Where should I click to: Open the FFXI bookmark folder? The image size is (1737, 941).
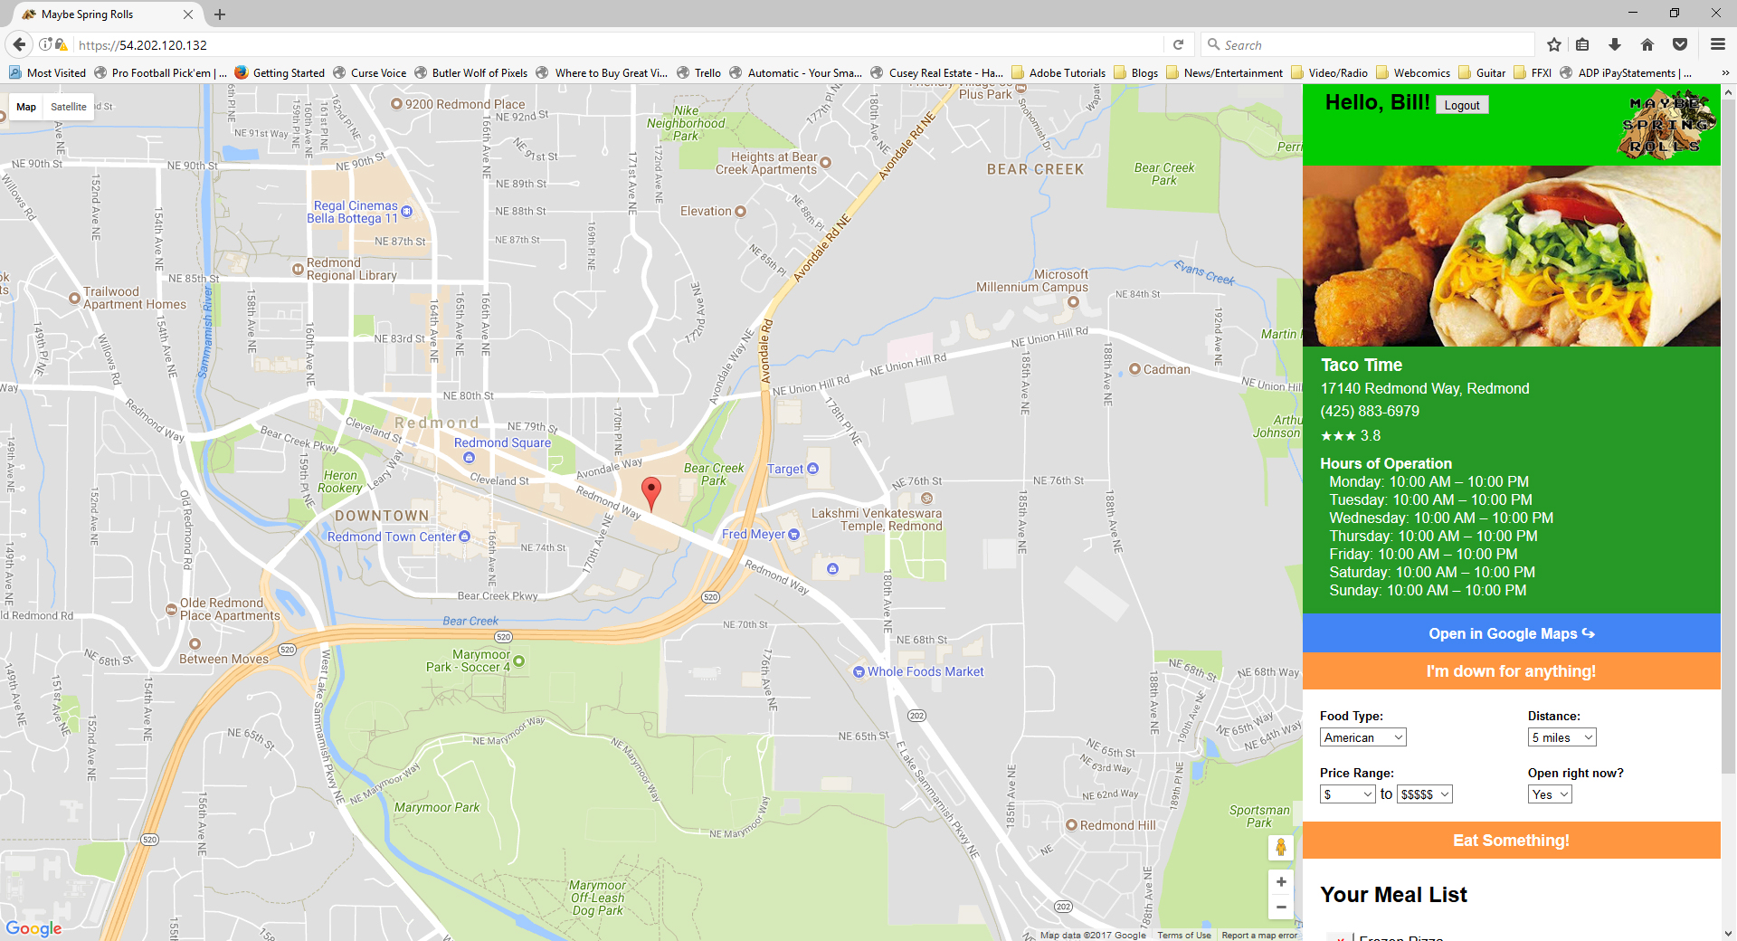pyautogui.click(x=1533, y=73)
